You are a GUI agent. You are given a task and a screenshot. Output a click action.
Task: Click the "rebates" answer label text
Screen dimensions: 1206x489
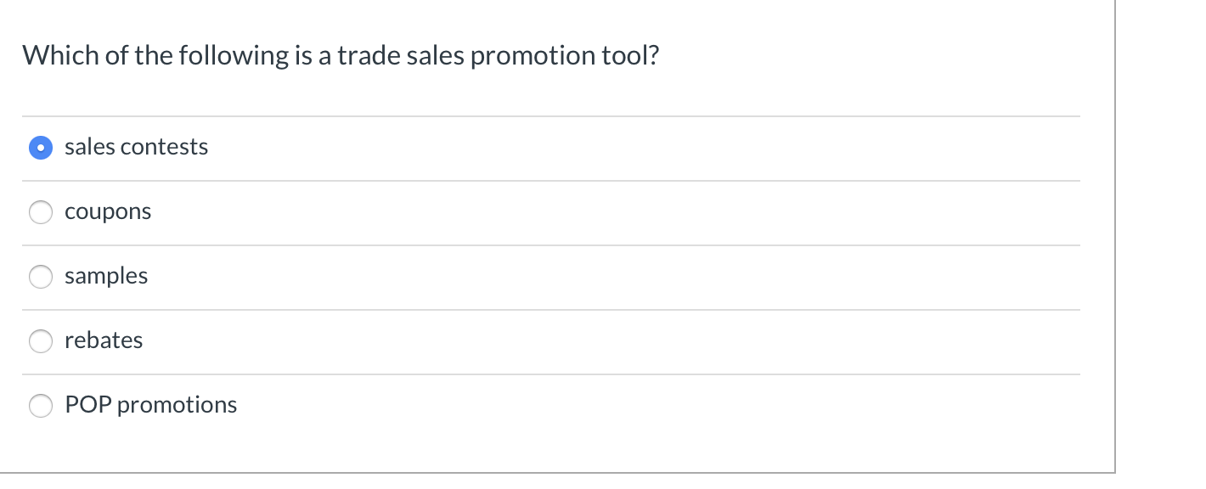tap(104, 340)
